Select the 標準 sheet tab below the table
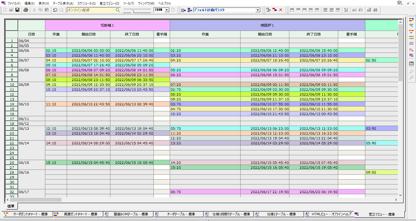Screen dimensions: 416x221 [11, 206]
